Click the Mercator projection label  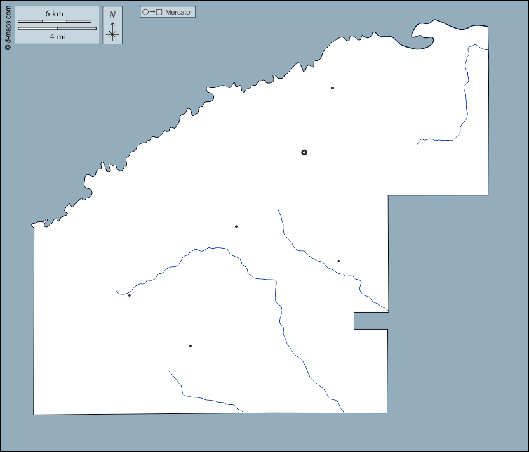178,12
